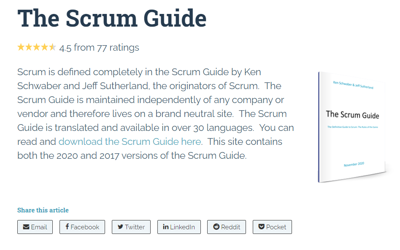
Task: Click the Scrum Guide book cover image
Action: (x=352, y=127)
